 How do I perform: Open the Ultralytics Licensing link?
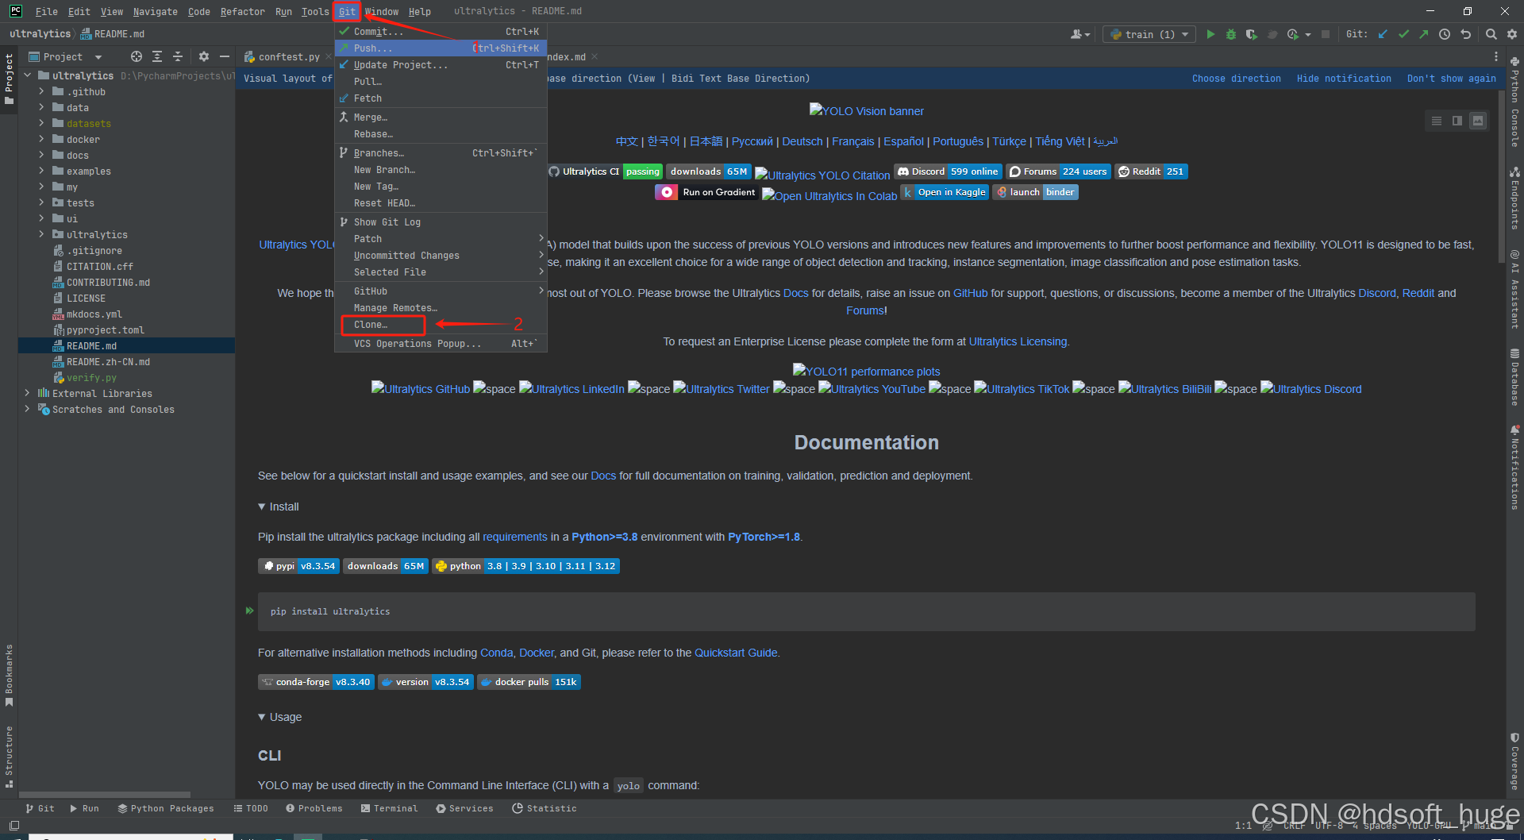pyautogui.click(x=1018, y=341)
